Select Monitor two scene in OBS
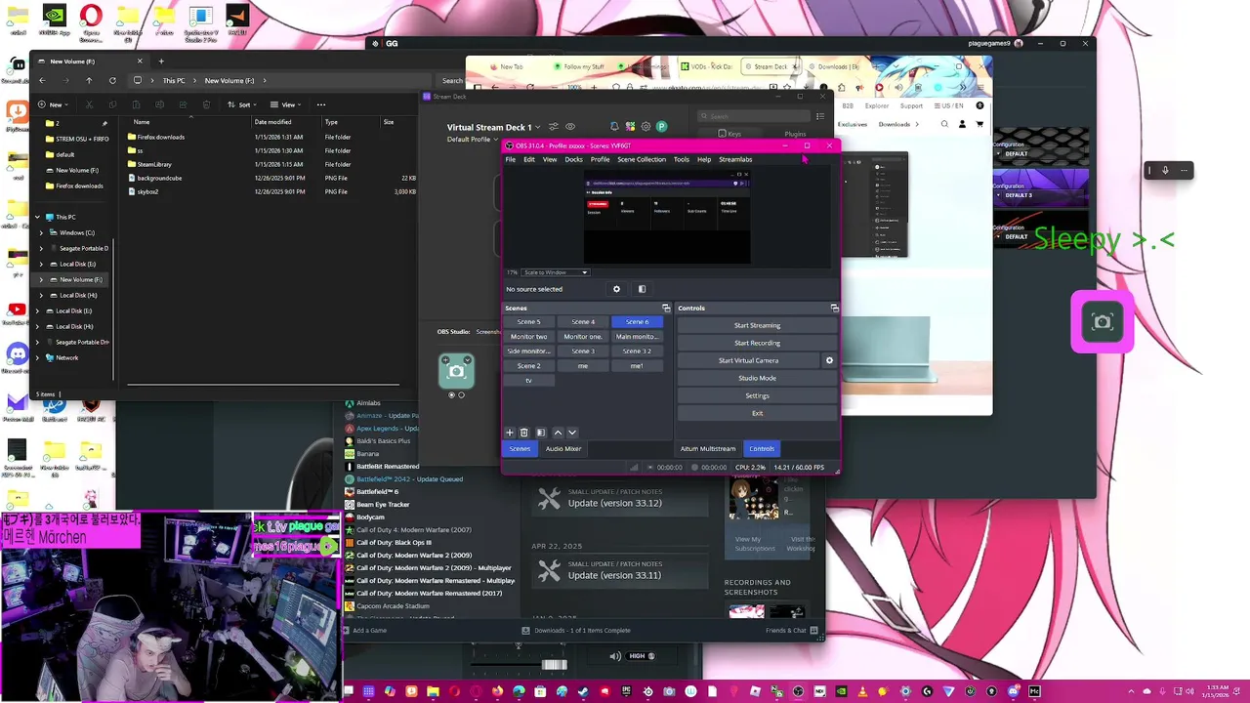Viewport: 1250px width, 703px height. [x=528, y=337]
